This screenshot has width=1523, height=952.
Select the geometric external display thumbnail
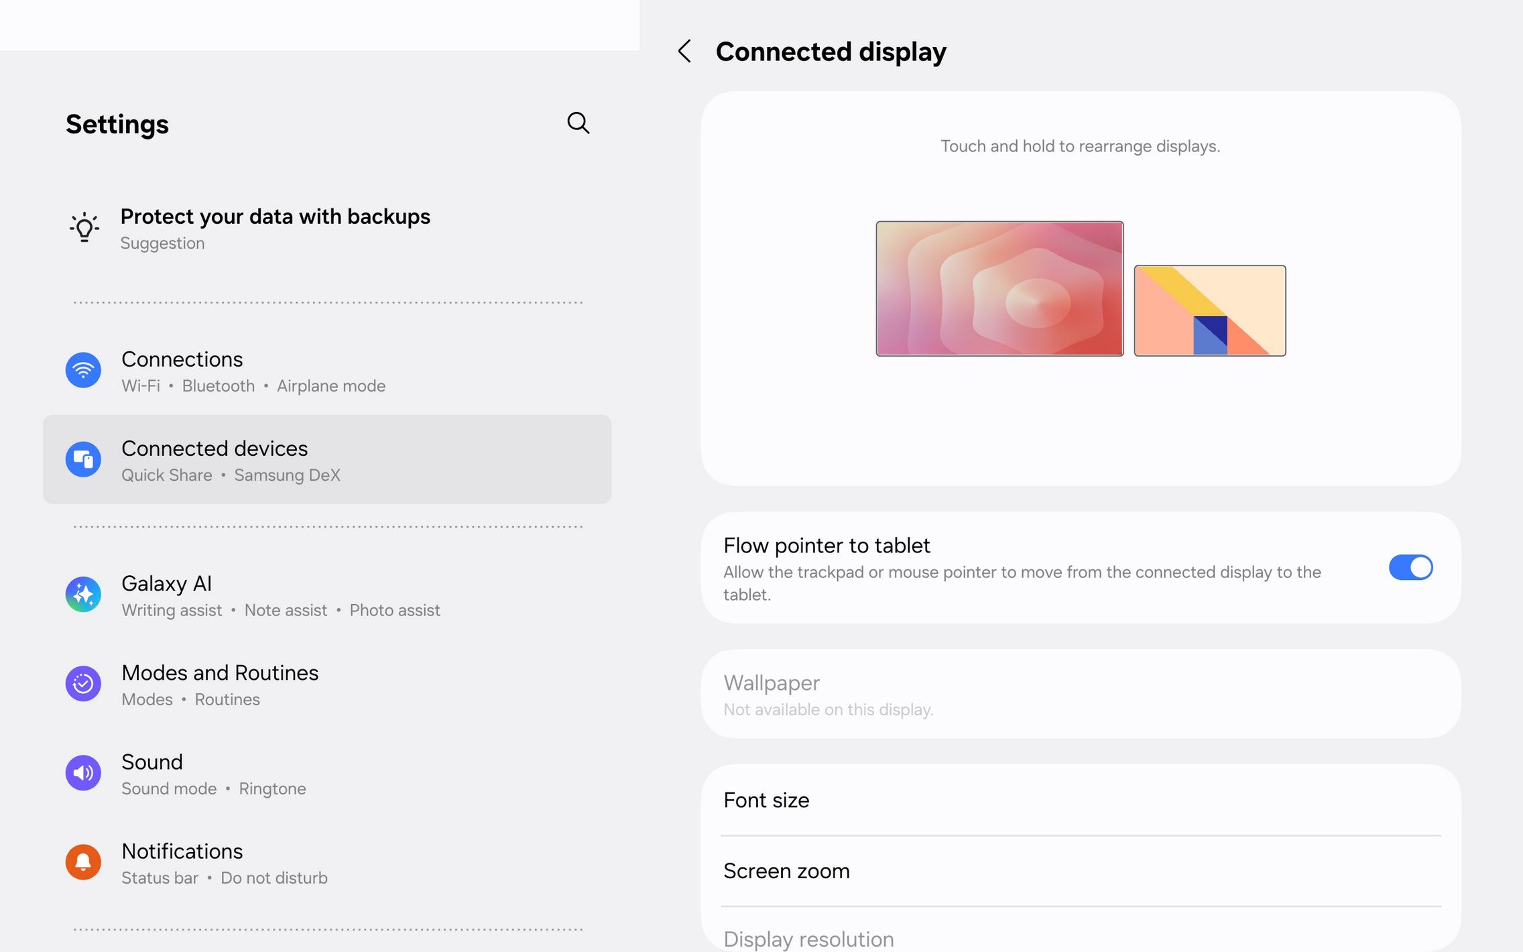[x=1209, y=310]
